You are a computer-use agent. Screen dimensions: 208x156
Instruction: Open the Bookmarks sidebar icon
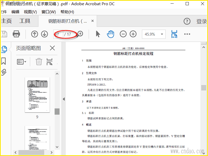click(x=4, y=61)
